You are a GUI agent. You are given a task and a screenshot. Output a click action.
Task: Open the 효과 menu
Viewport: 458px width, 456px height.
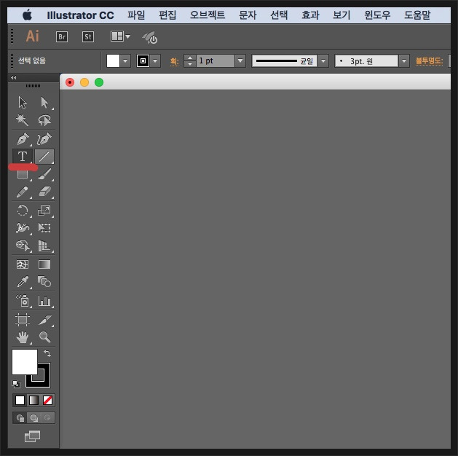pyautogui.click(x=310, y=15)
